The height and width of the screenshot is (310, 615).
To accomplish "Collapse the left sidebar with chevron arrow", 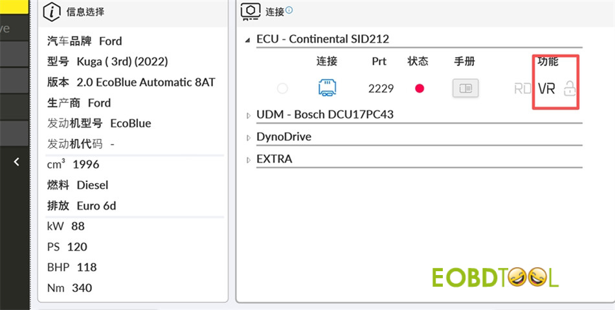I will 16,162.
